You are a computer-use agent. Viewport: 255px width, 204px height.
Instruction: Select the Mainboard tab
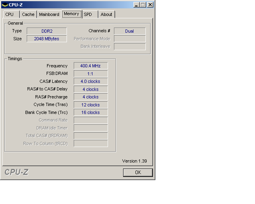pyautogui.click(x=49, y=14)
